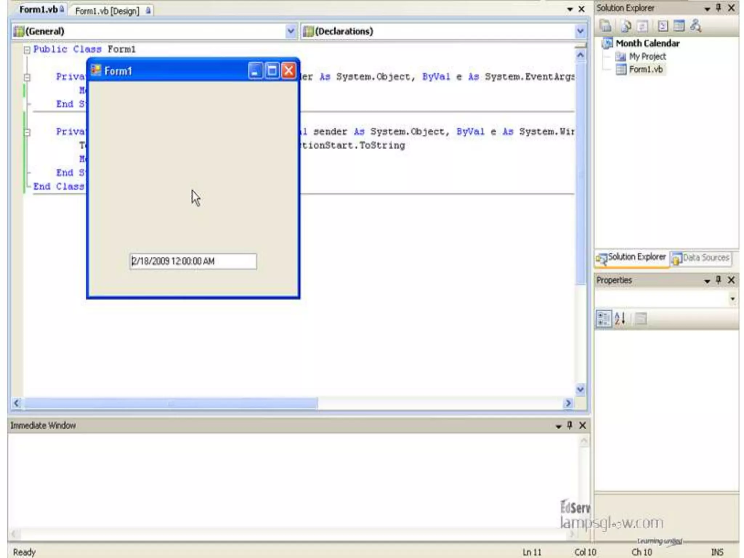
Task: Select Form1.vb in Solution Explorer
Action: (646, 69)
